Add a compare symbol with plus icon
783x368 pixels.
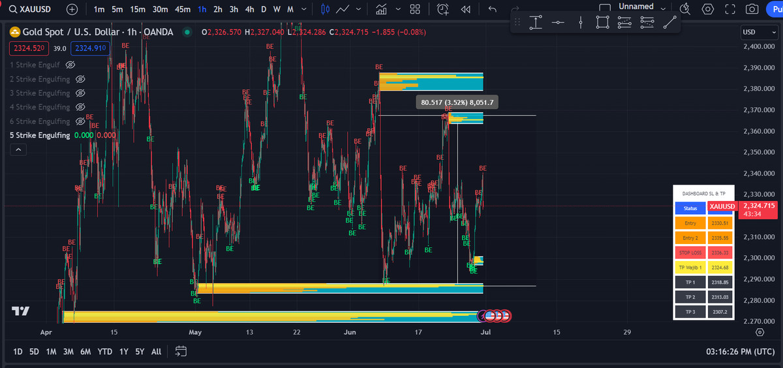72,10
